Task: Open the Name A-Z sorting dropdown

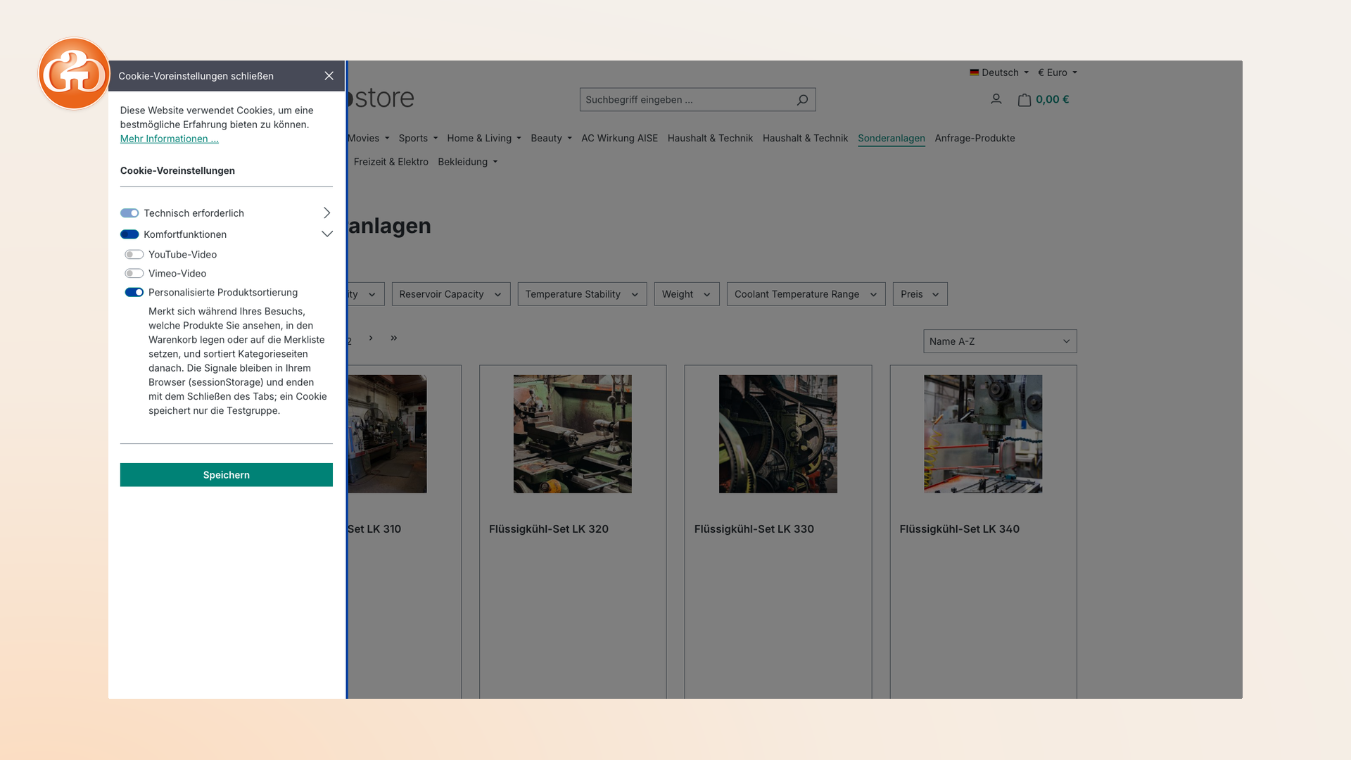Action: tap(1000, 341)
